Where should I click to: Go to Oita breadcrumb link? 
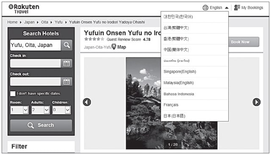(x=44, y=22)
